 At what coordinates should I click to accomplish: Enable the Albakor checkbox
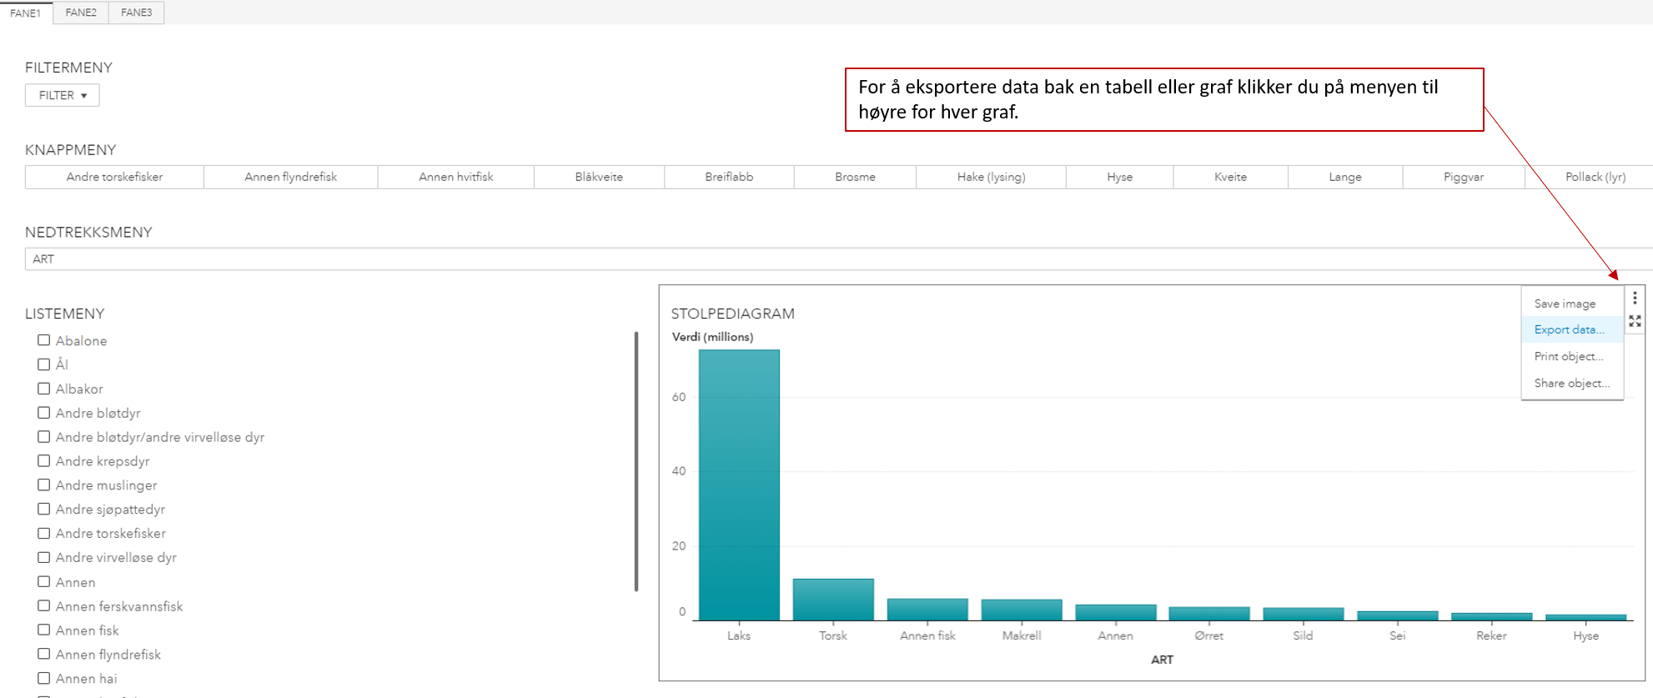pyautogui.click(x=44, y=389)
